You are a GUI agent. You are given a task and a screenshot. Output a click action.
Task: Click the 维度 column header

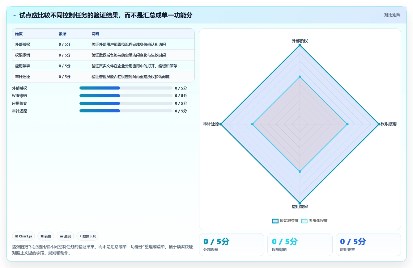click(x=19, y=34)
